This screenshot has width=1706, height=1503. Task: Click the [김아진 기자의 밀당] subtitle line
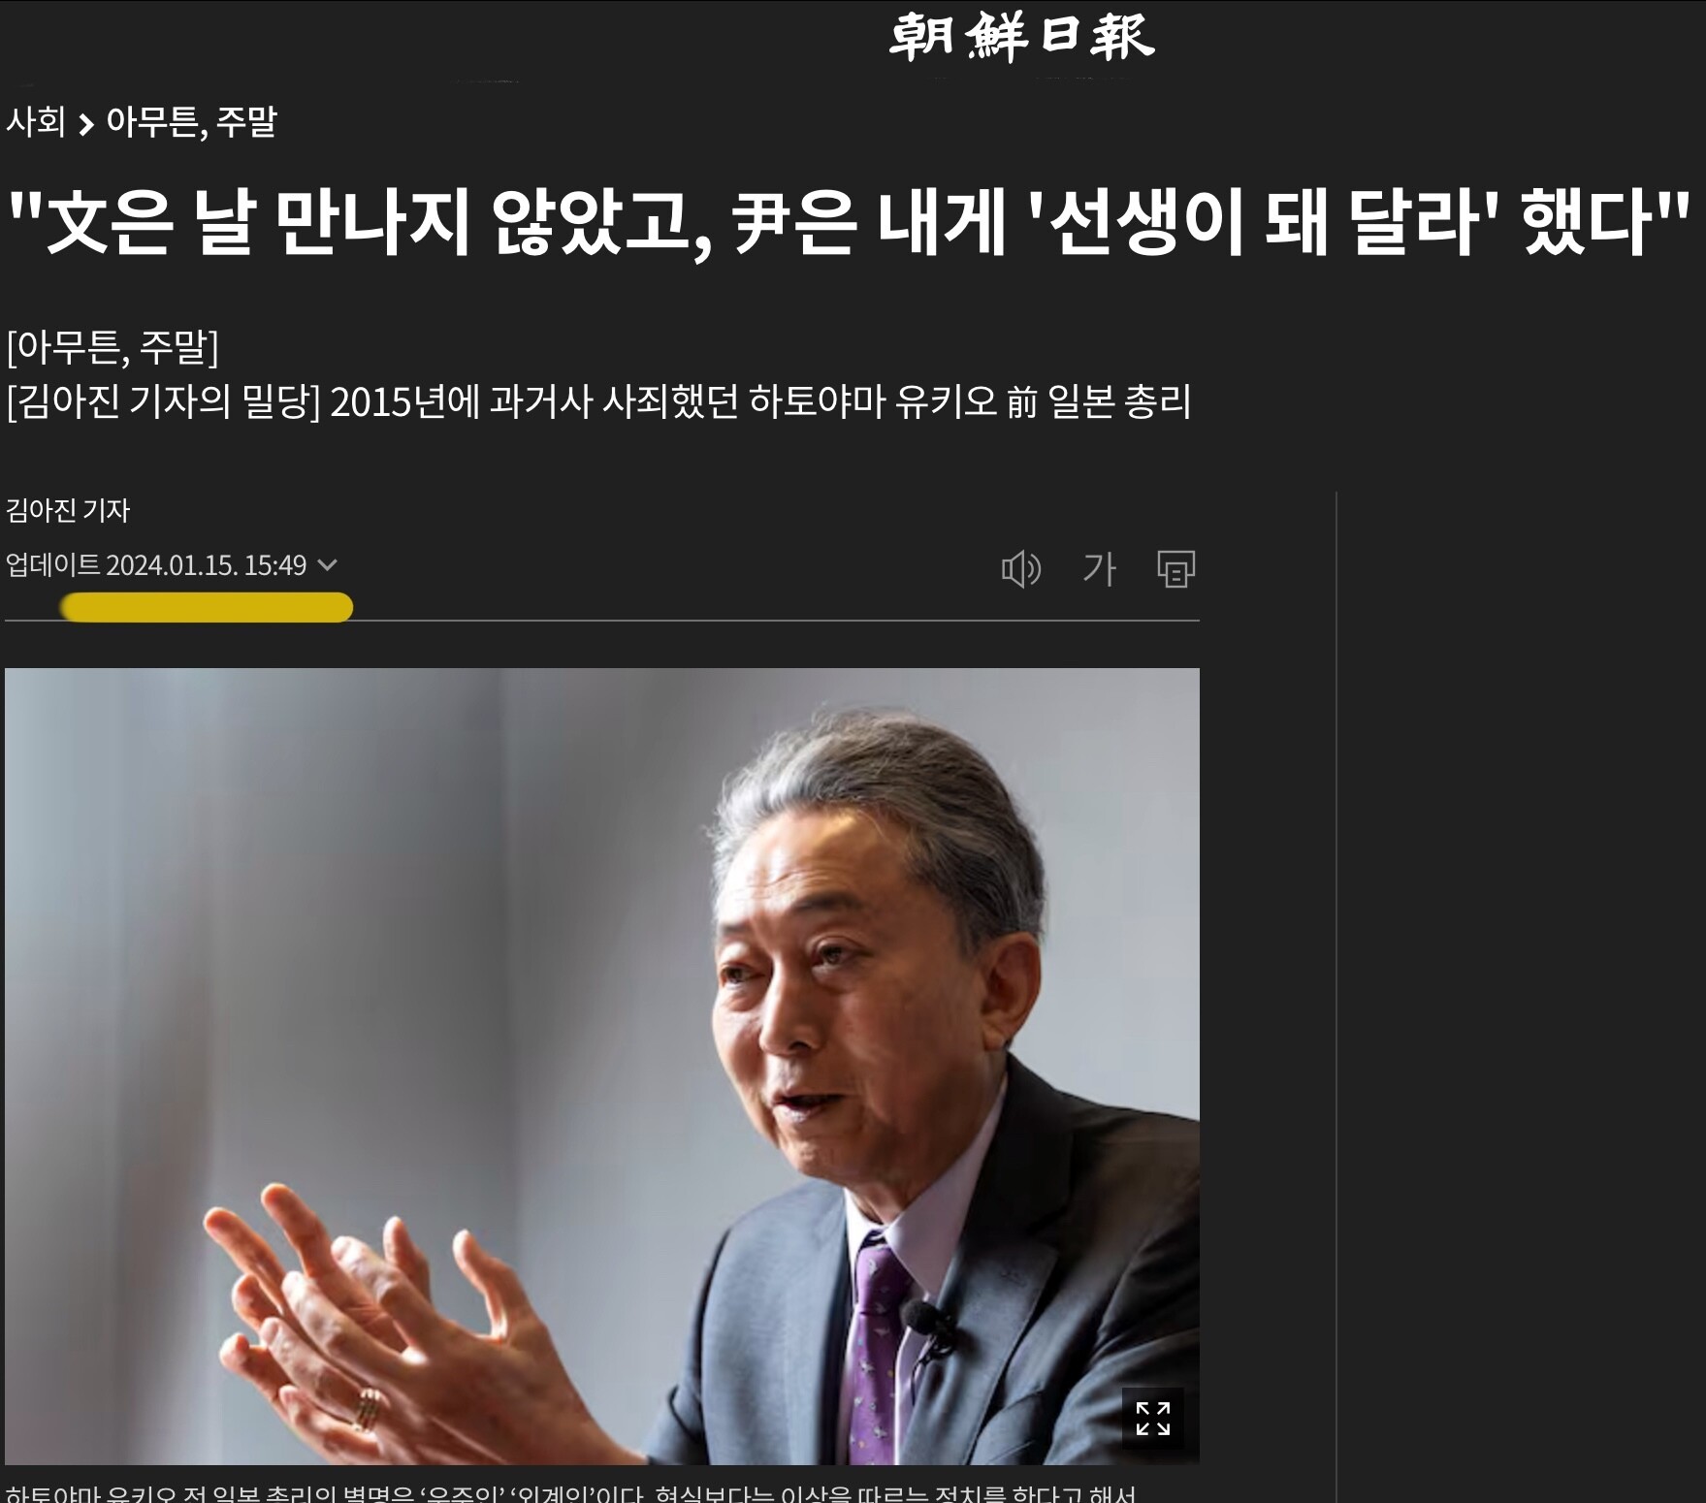point(598,402)
